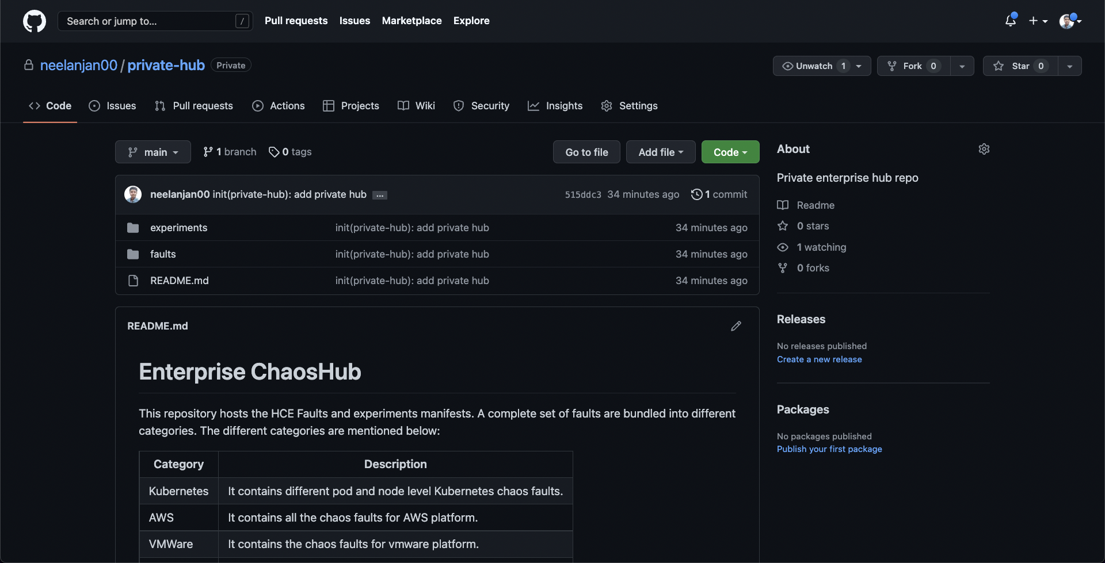Click the star icon beside 0 stars
This screenshot has height=563, width=1105.
(x=783, y=226)
